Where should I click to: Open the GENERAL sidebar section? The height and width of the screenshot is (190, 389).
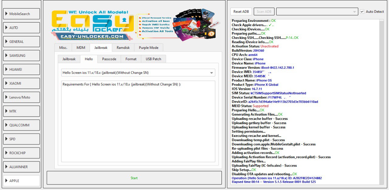click(21, 42)
